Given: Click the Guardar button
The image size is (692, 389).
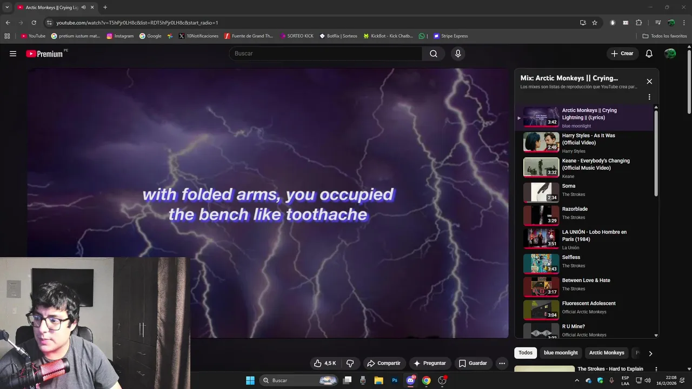Looking at the screenshot, I should tap(473, 363).
